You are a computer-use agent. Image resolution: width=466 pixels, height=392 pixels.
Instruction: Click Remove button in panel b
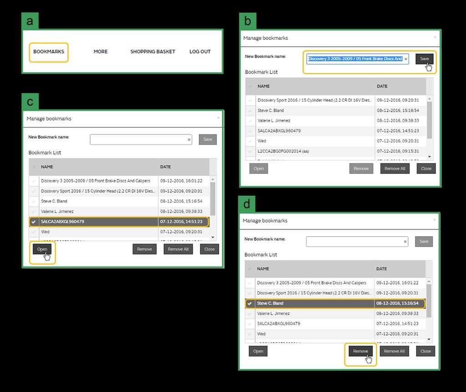coord(361,169)
